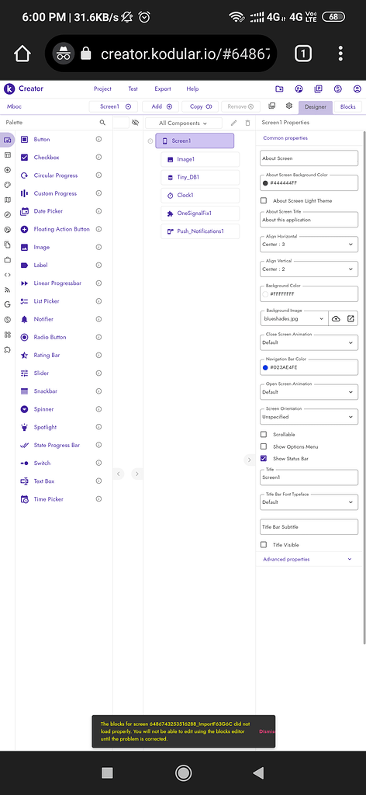Click Add screen button

161,106
